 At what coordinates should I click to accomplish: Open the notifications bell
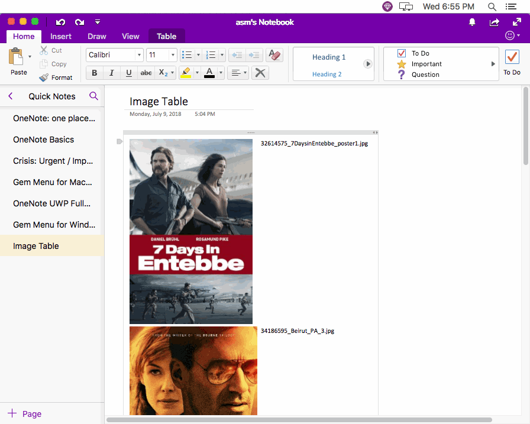coord(472,22)
